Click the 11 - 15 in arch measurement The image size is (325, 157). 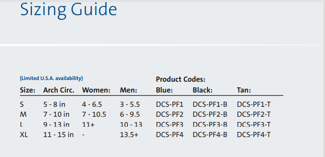pos(58,135)
